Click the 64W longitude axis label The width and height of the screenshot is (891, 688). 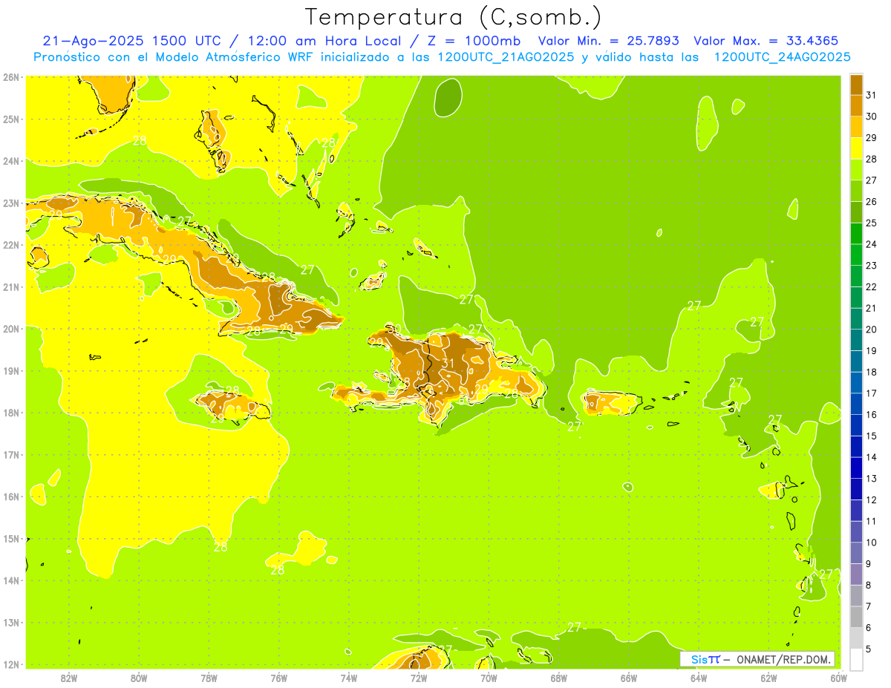(x=699, y=678)
